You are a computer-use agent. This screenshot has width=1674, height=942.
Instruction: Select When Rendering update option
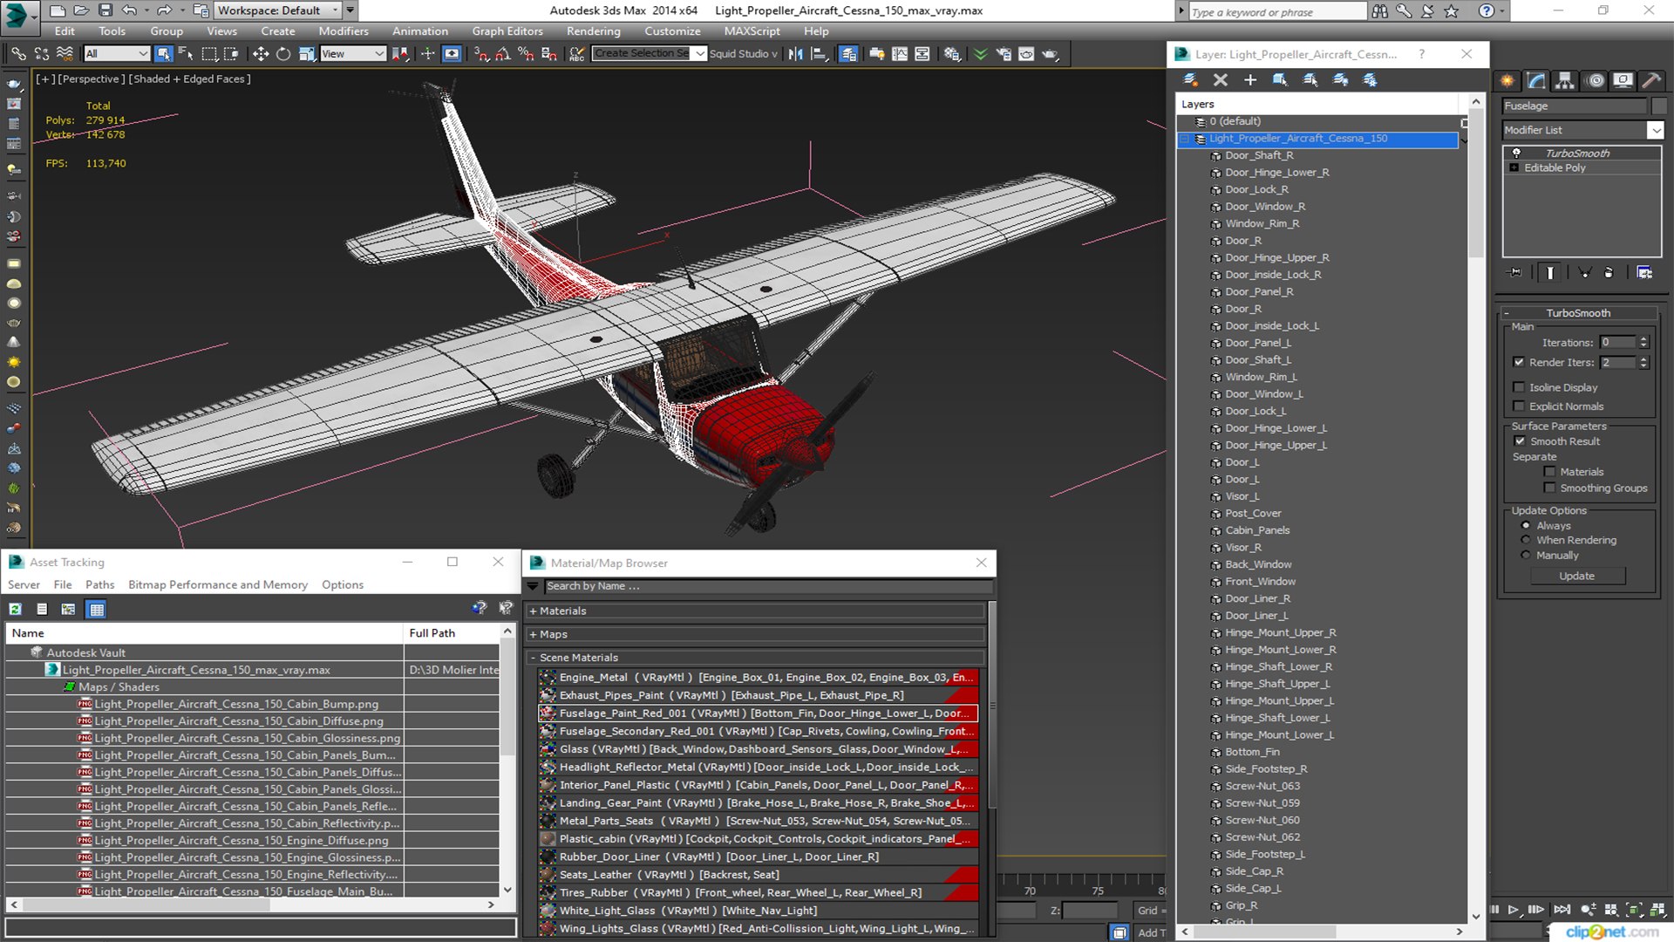1526,540
